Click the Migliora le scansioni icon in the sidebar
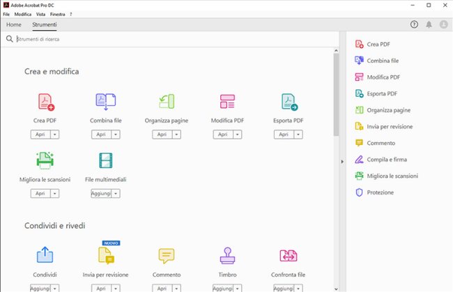 coord(359,176)
